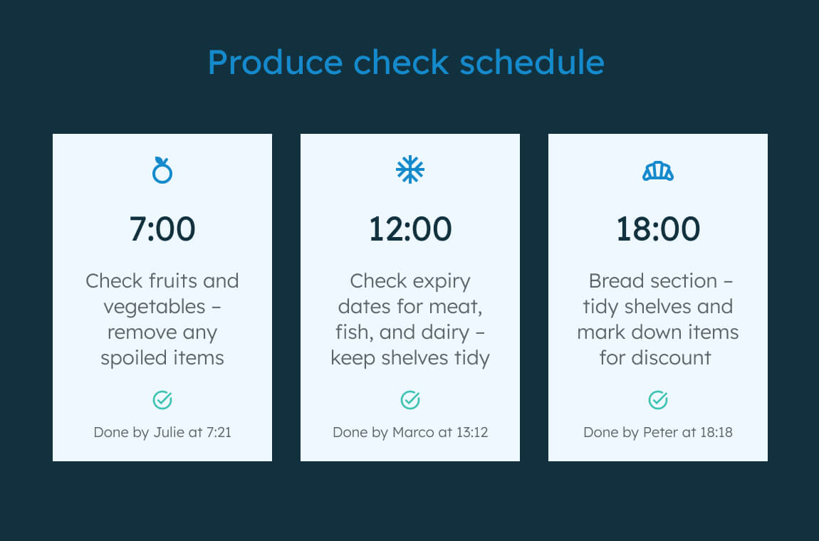Click the "Produce check schedule" heading
The width and height of the screenshot is (819, 541).
tap(406, 62)
